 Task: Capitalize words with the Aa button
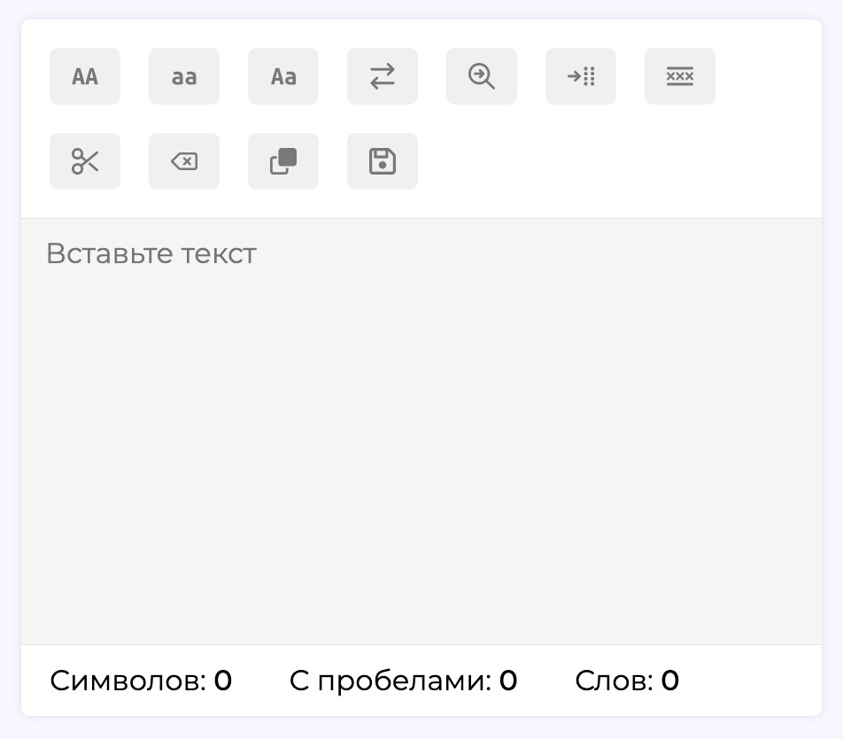(x=283, y=76)
